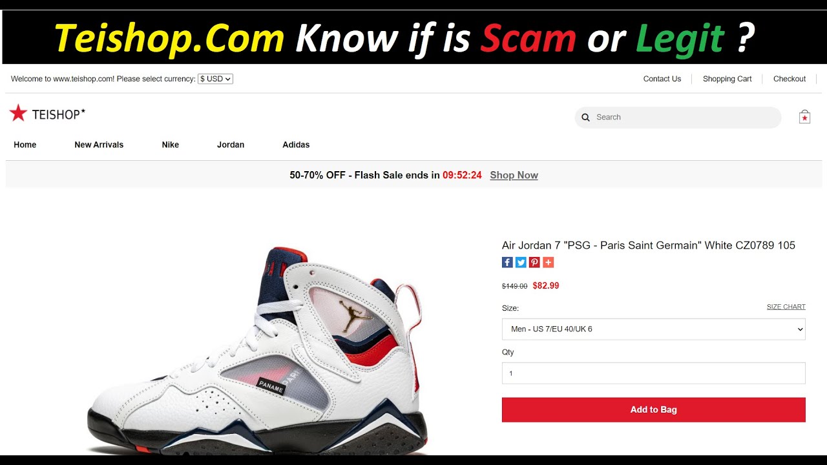Follow the Shop Now flash sale link

click(514, 175)
